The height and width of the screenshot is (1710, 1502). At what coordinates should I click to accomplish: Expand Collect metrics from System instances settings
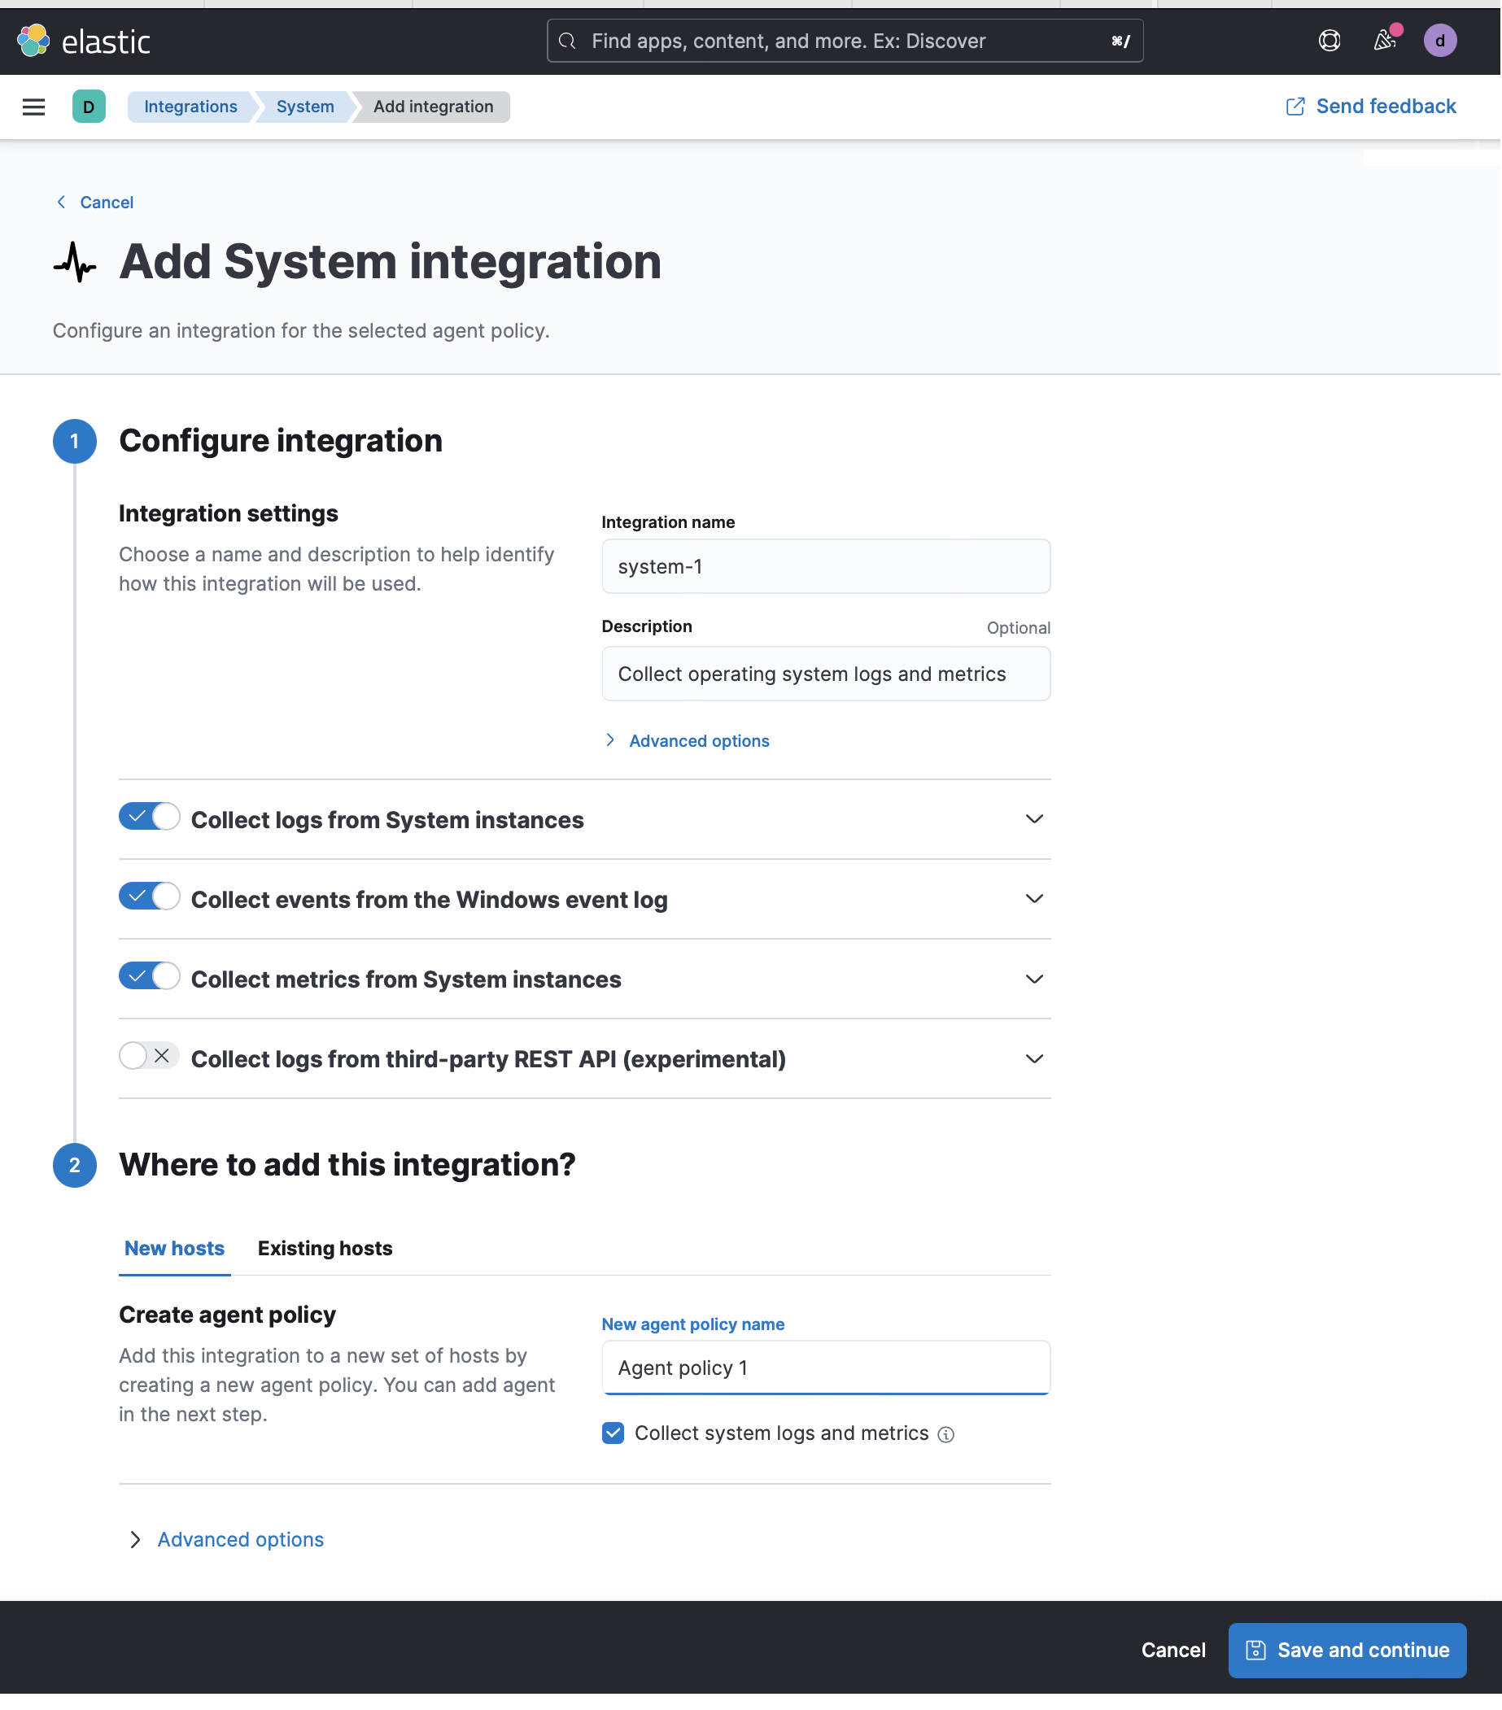pyautogui.click(x=1034, y=979)
